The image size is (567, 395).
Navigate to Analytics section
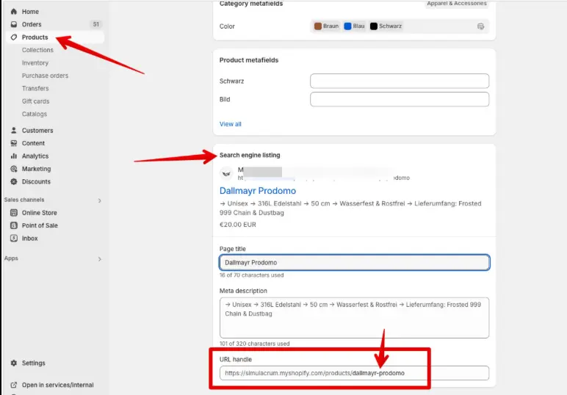35,156
